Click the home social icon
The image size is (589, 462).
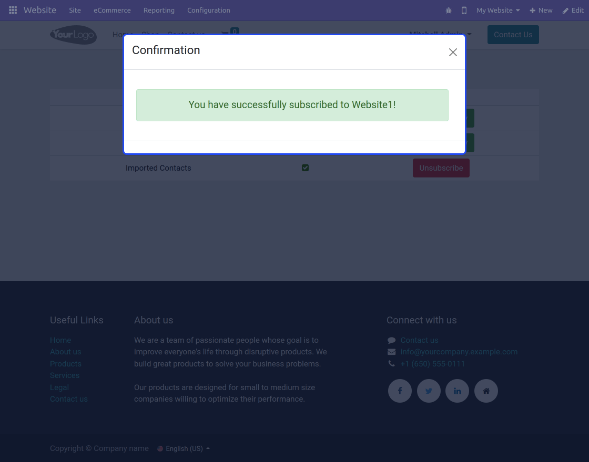click(x=486, y=391)
